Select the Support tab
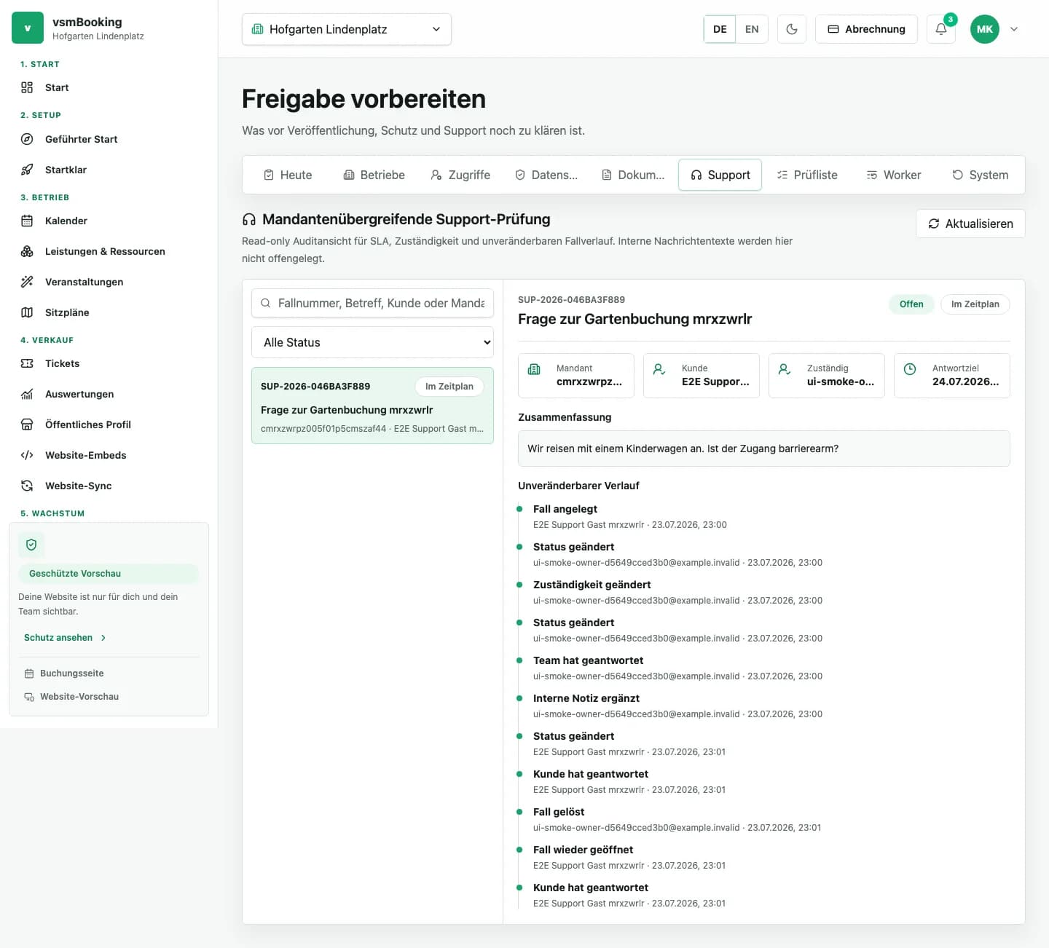This screenshot has width=1049, height=948. 720,175
